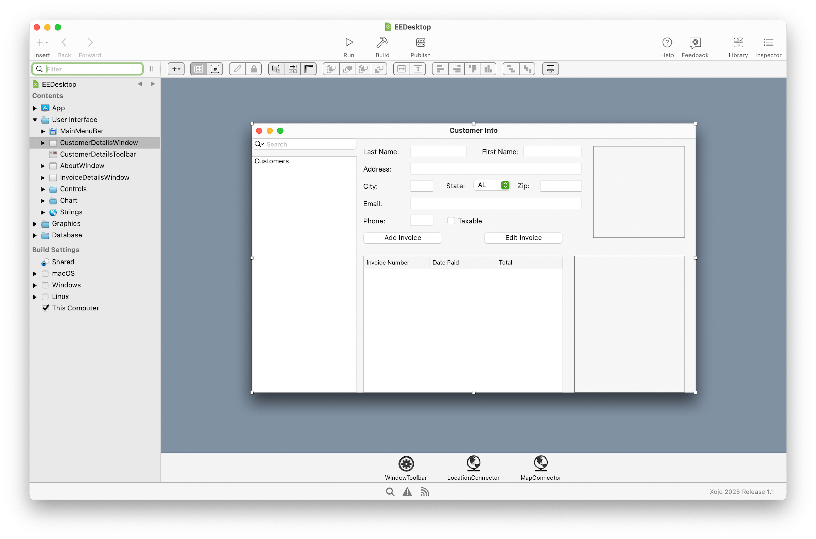The height and width of the screenshot is (539, 816).
Task: Open the Xojo Library panel
Action: pyautogui.click(x=737, y=47)
